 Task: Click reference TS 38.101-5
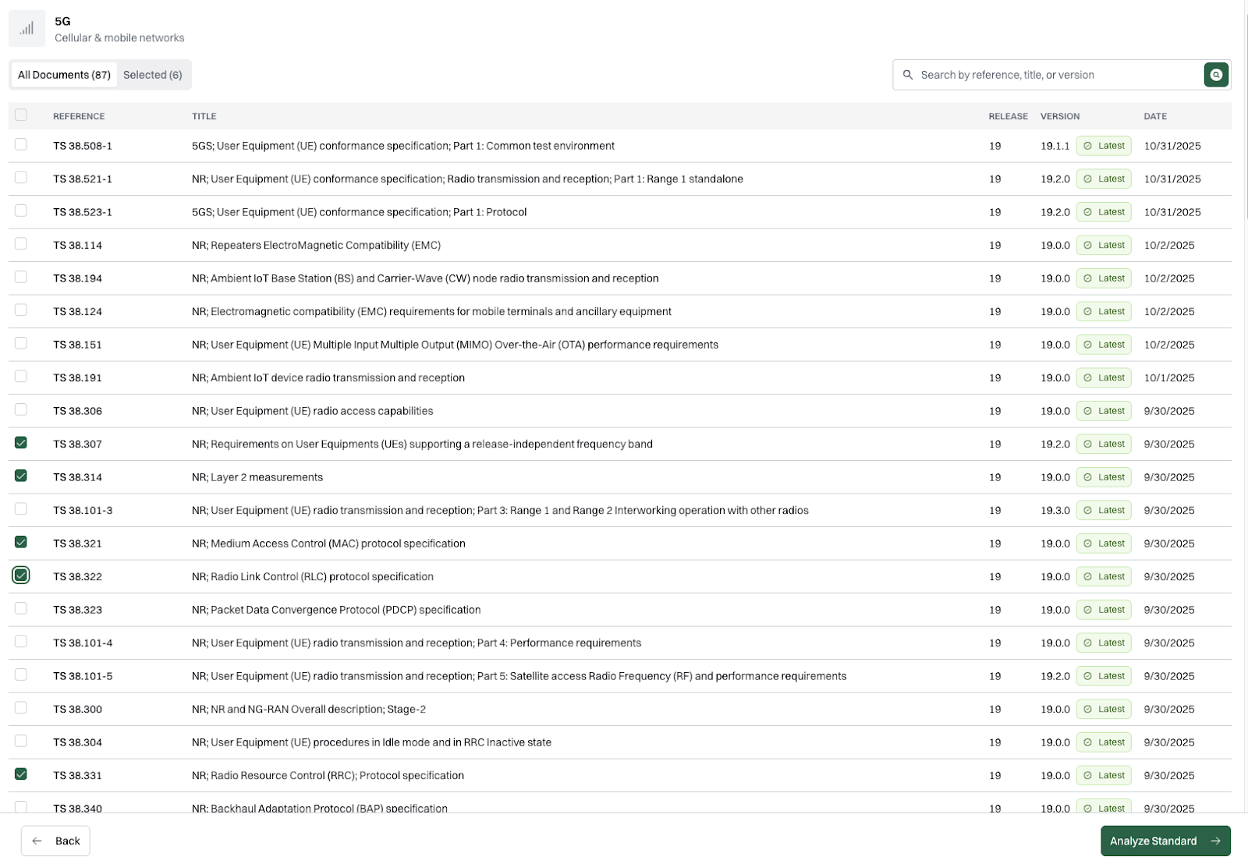83,676
